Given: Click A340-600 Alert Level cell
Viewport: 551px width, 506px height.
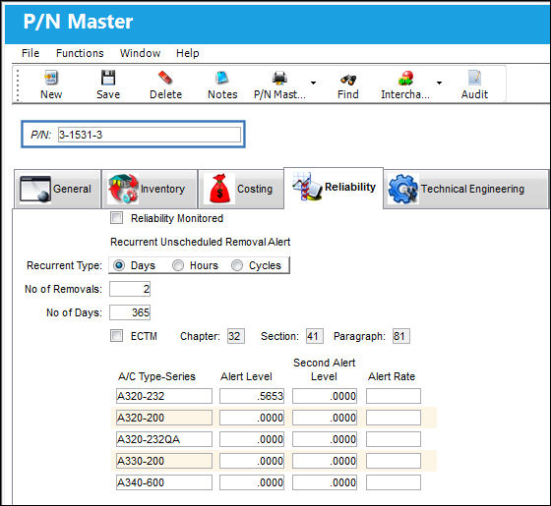Looking at the screenshot, I should [252, 482].
